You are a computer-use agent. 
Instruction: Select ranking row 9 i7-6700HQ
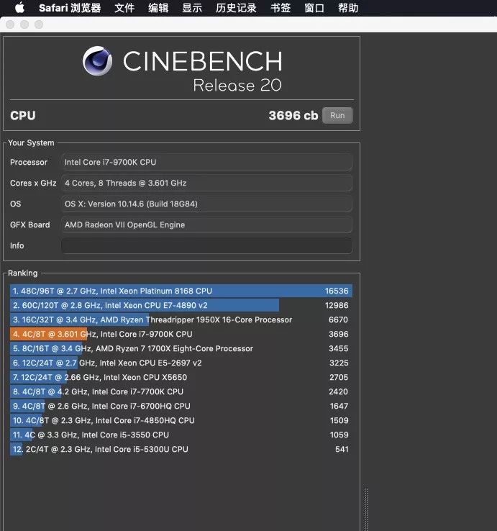181,406
